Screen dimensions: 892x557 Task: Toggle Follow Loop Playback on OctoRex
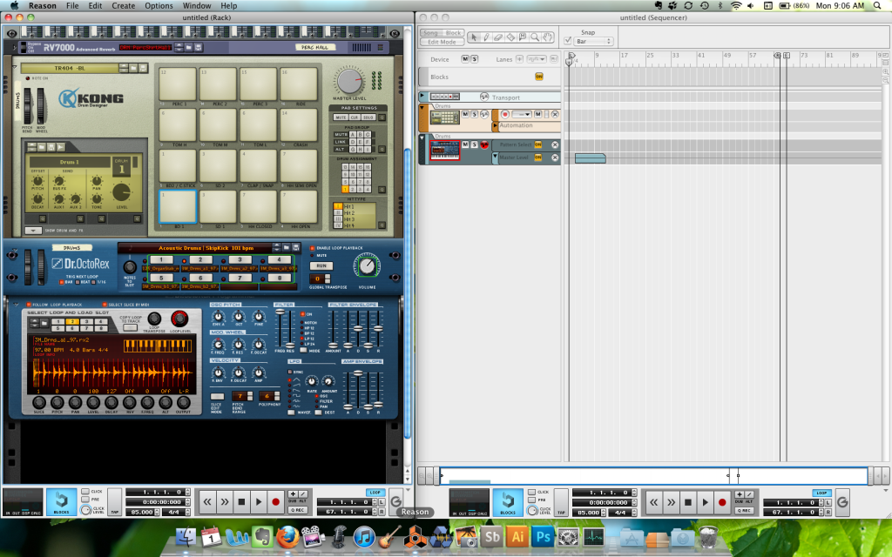click(29, 305)
